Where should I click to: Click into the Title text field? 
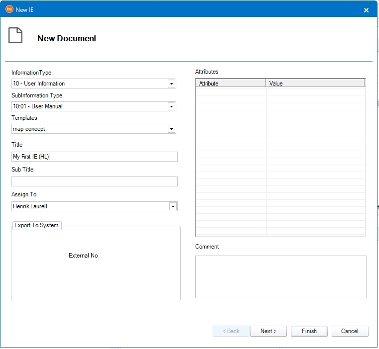pyautogui.click(x=94, y=157)
